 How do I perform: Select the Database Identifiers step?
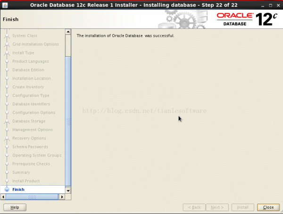coord(31,104)
